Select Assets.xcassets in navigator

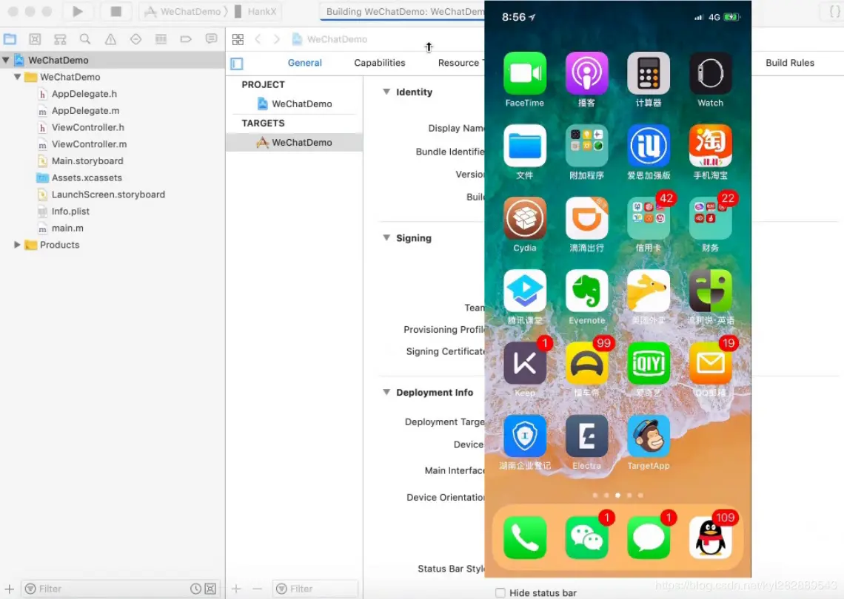86,177
